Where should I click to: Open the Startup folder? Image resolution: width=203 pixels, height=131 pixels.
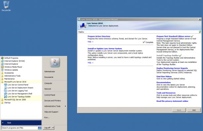coord(7,102)
